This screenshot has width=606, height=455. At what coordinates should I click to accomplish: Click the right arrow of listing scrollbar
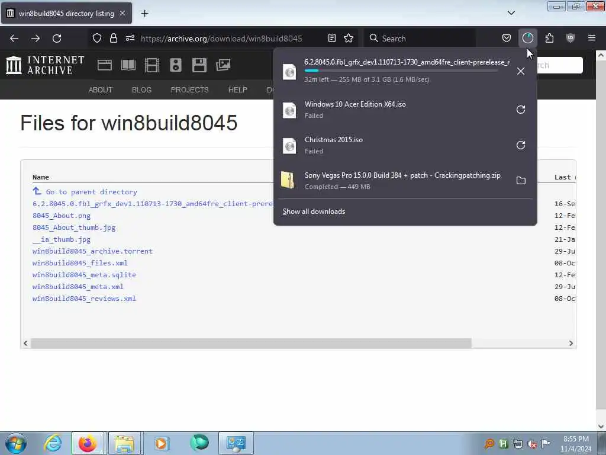[x=571, y=344]
